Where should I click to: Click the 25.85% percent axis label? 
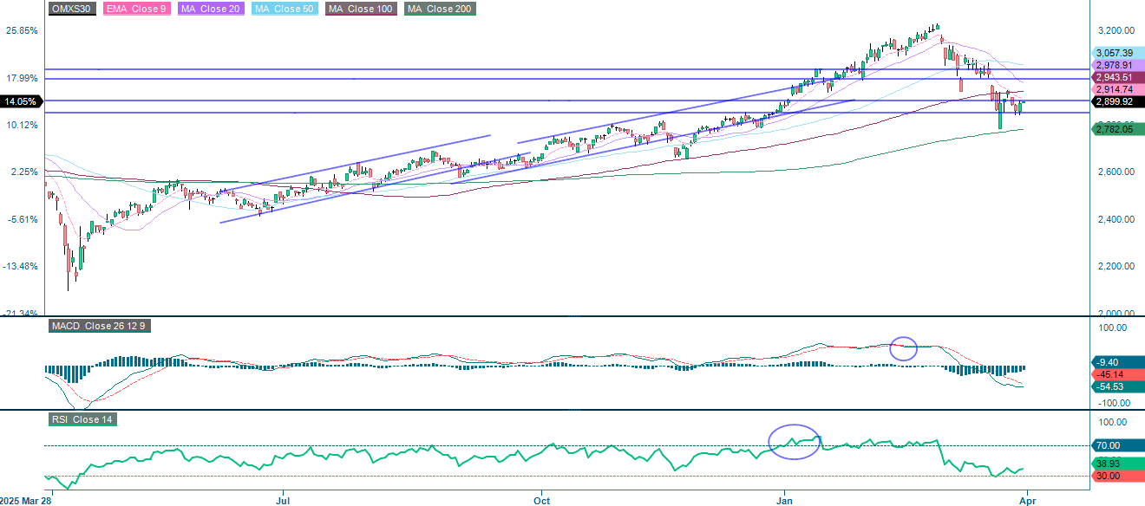pyautogui.click(x=22, y=30)
